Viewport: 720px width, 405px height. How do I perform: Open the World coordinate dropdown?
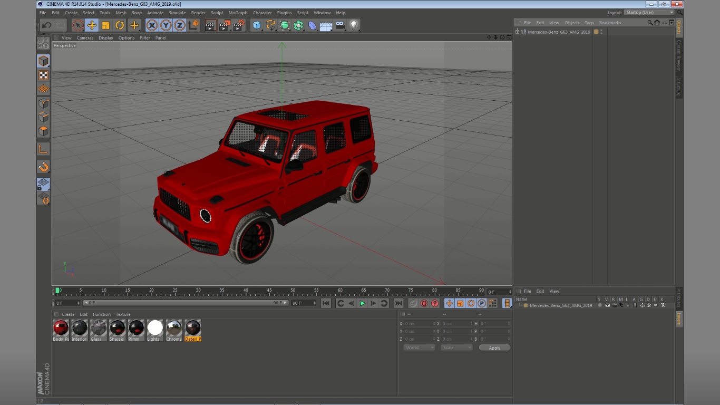419,348
